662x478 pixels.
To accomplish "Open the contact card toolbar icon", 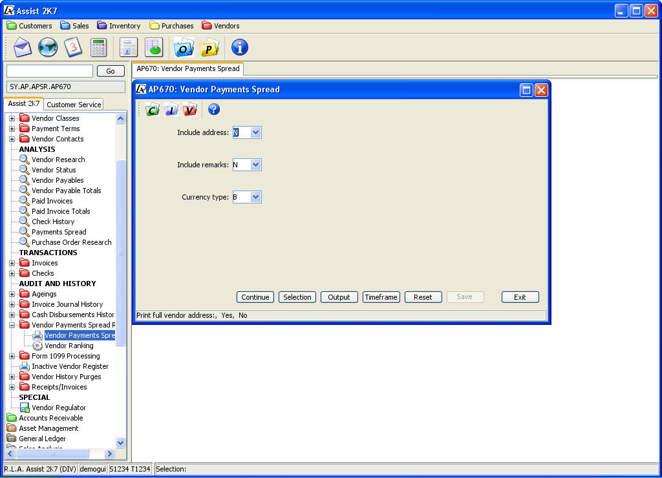I will click(x=129, y=47).
